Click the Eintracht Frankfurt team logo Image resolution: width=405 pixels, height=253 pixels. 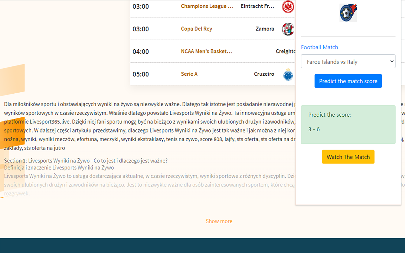[x=288, y=7]
